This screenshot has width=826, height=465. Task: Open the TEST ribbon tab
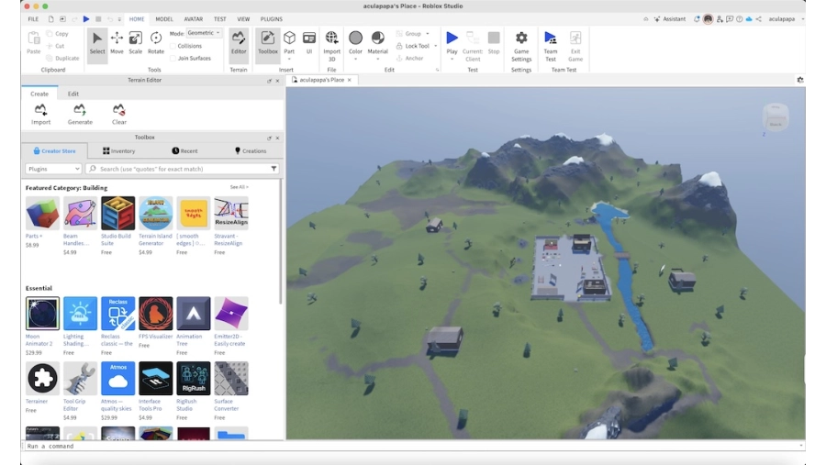220,19
